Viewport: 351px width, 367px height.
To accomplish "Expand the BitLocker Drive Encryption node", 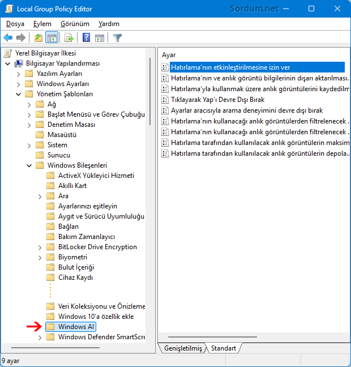I will pyautogui.click(x=40, y=247).
